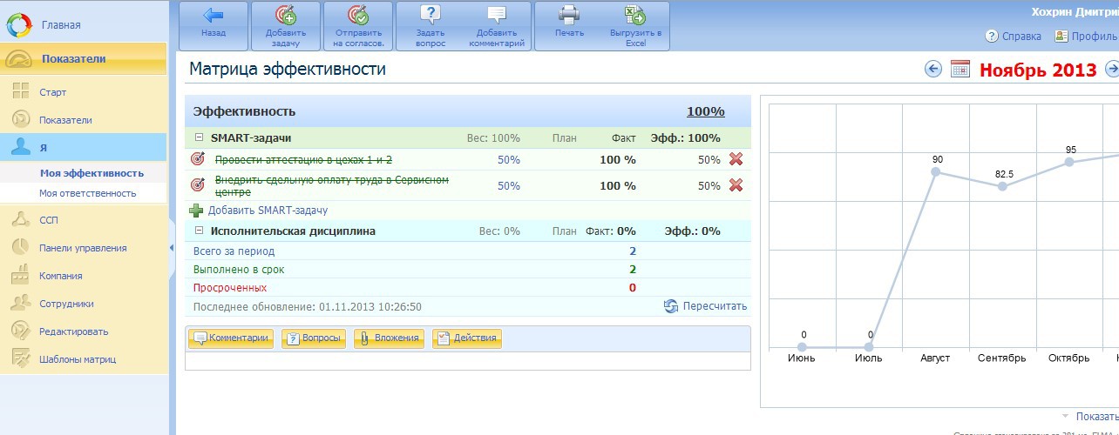Click Последнее обновление timestamp text
The image size is (1119, 435).
pos(308,307)
